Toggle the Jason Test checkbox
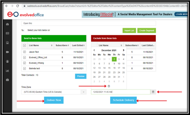Viewport: 190px width, 115px height. pos(25,52)
